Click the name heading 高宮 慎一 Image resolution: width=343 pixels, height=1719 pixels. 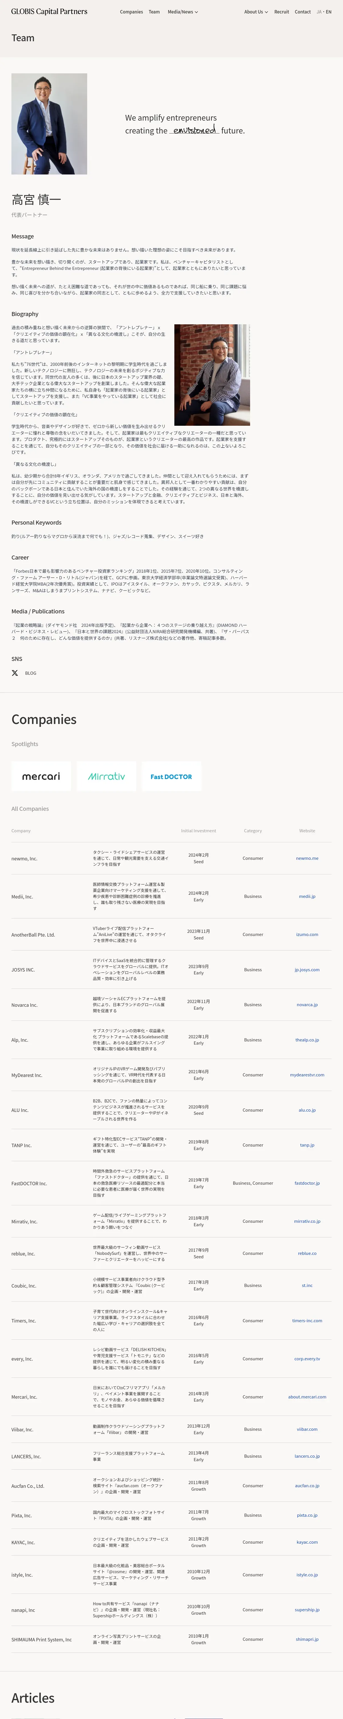(36, 199)
